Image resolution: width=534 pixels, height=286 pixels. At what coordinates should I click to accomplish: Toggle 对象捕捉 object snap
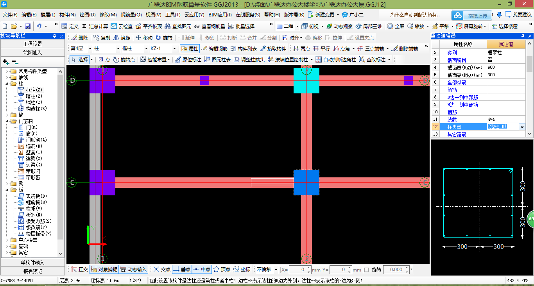(x=104, y=270)
